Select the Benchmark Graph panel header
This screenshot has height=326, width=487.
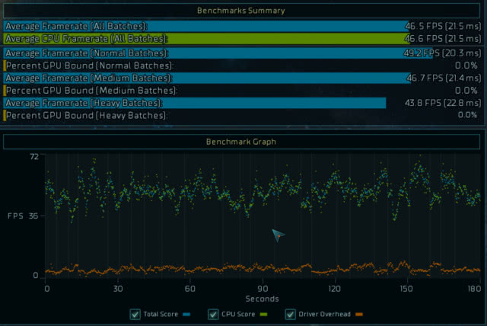(241, 142)
